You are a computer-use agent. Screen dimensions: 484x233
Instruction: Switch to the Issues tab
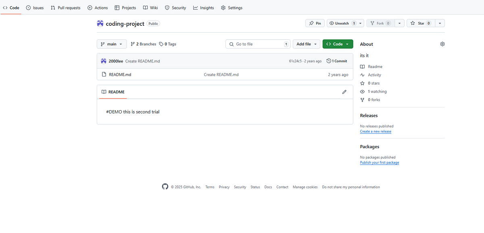coord(34,7)
